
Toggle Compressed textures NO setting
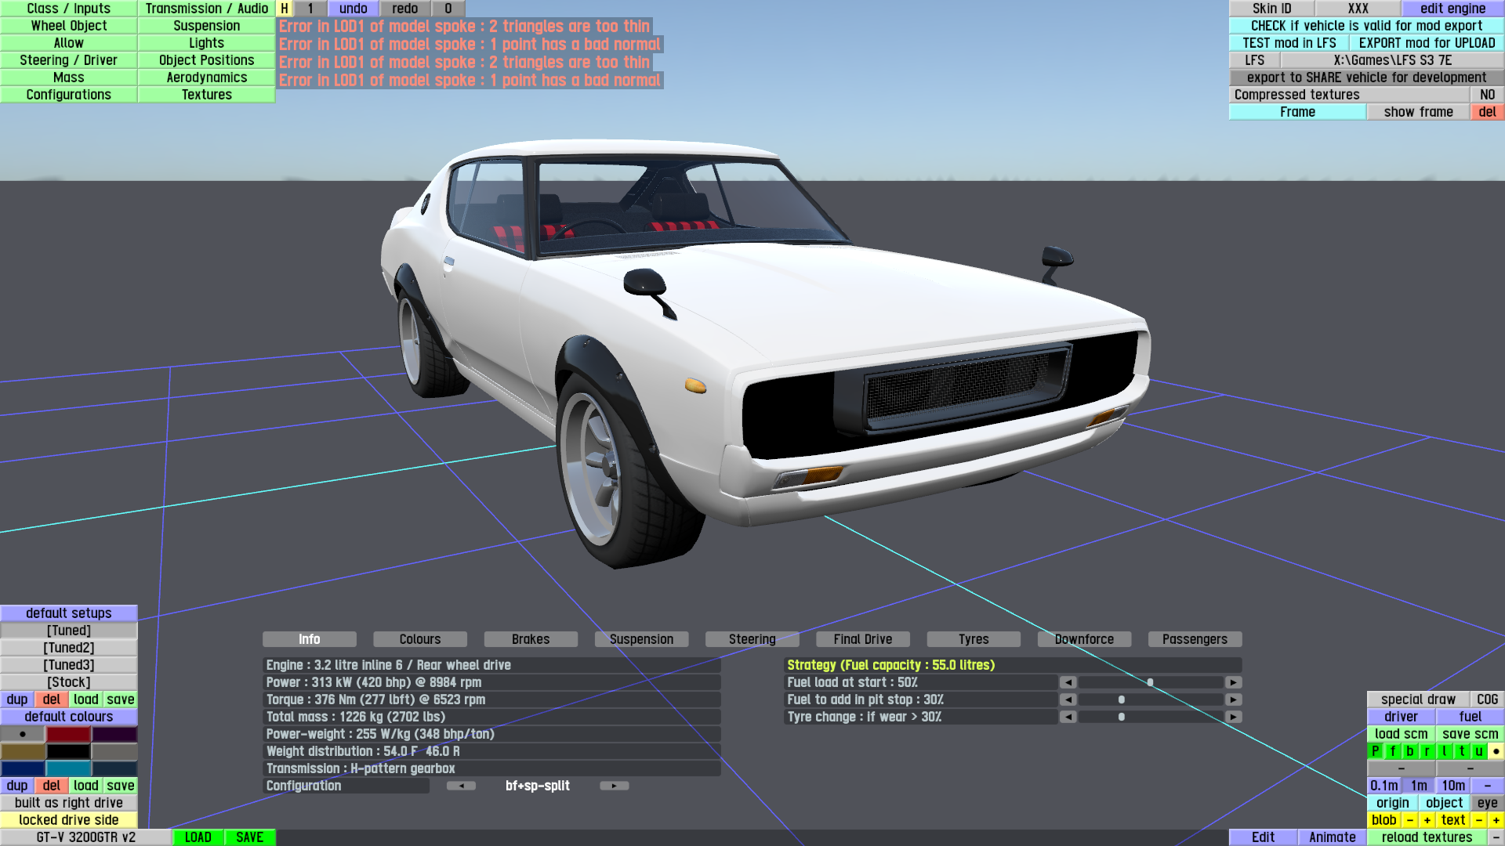coord(1487,95)
